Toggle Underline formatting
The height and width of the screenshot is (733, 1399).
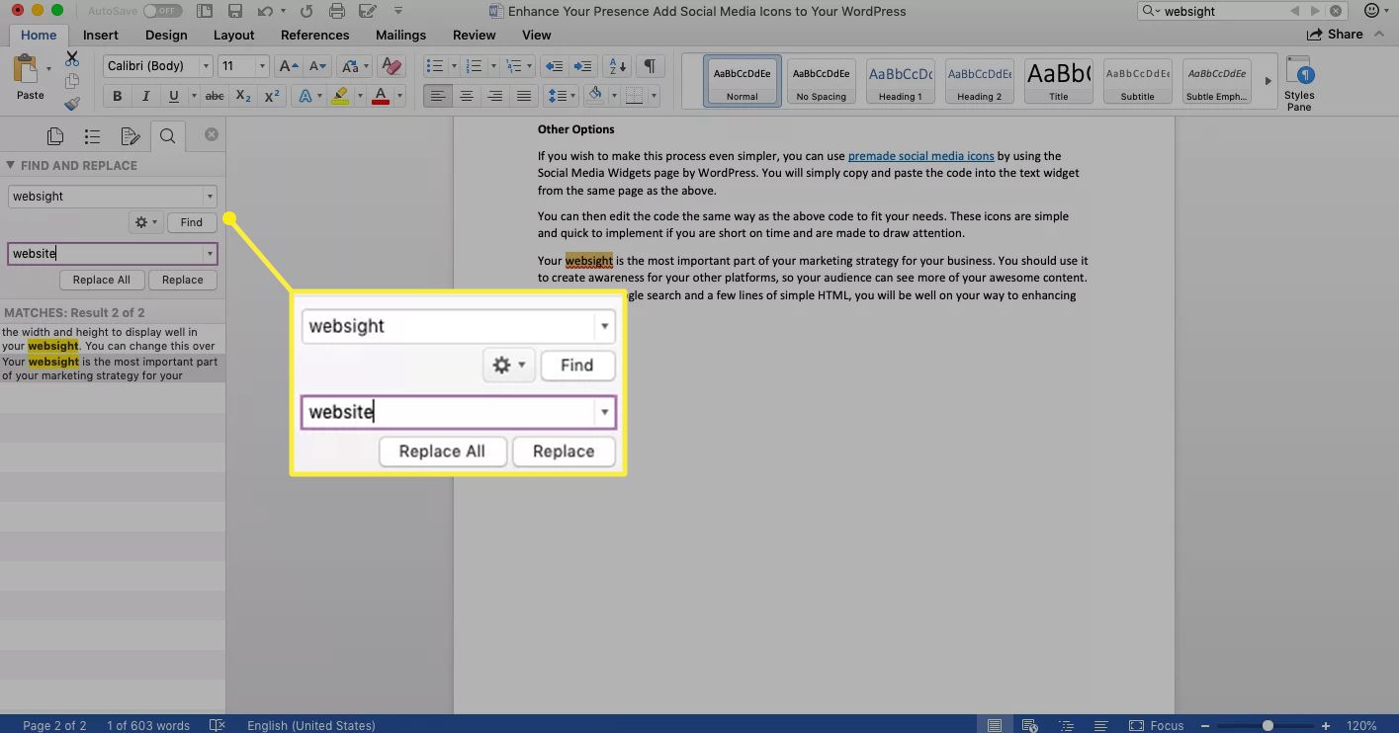click(x=173, y=96)
